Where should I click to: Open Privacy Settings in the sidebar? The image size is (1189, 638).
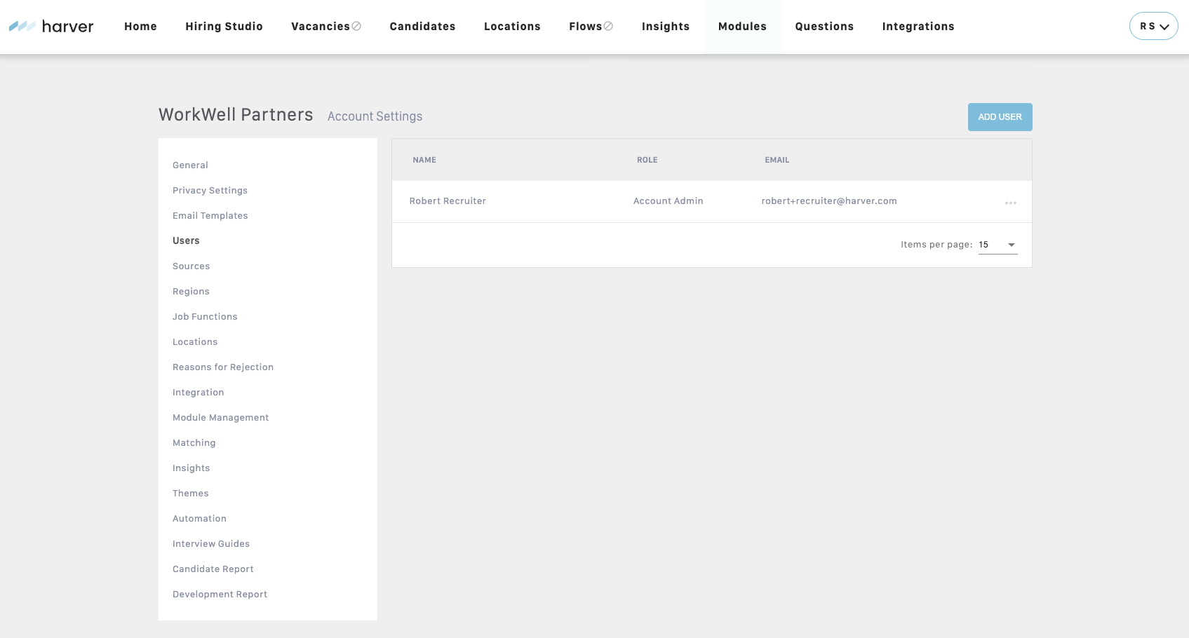click(210, 191)
